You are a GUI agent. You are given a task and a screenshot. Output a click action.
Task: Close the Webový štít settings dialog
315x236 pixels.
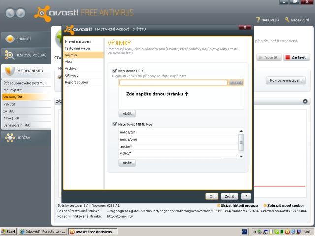[x=245, y=27]
